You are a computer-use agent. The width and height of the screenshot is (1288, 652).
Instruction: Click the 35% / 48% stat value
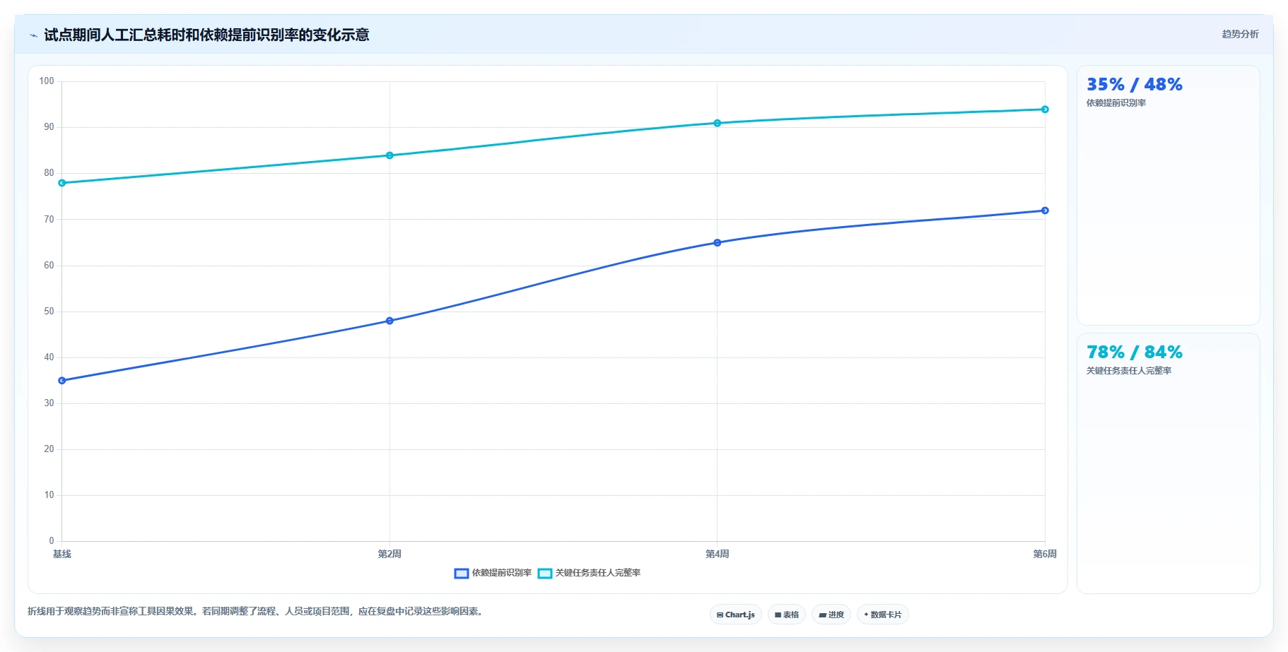(1134, 85)
